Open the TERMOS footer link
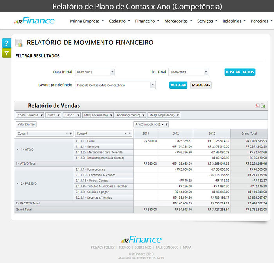This screenshot has width=274, height=263. [124, 247]
